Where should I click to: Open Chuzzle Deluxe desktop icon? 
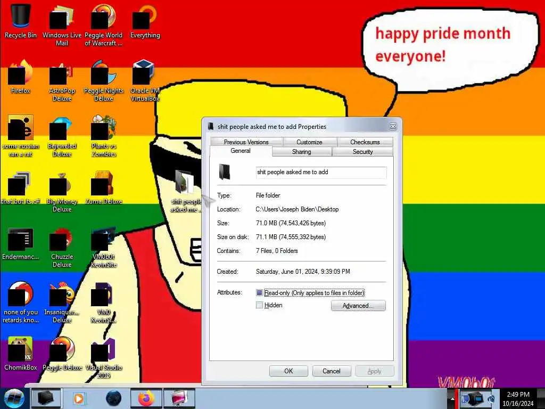click(x=62, y=247)
